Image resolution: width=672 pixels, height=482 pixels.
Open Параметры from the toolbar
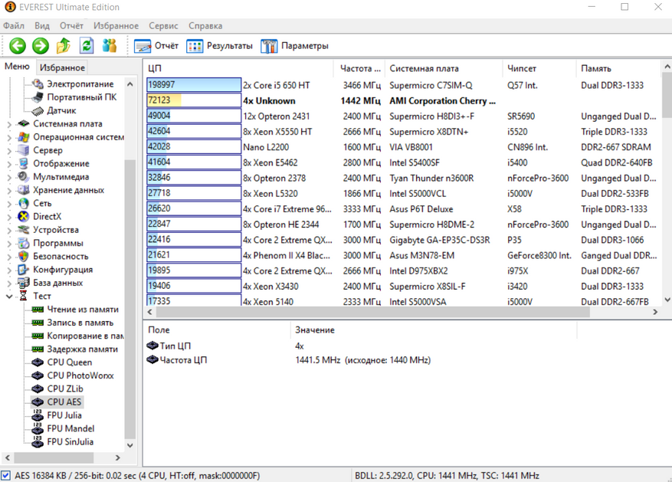pyautogui.click(x=295, y=46)
